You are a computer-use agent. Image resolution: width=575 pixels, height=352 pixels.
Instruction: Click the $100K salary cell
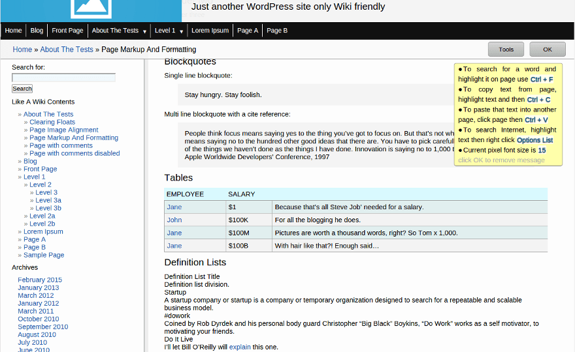point(249,220)
